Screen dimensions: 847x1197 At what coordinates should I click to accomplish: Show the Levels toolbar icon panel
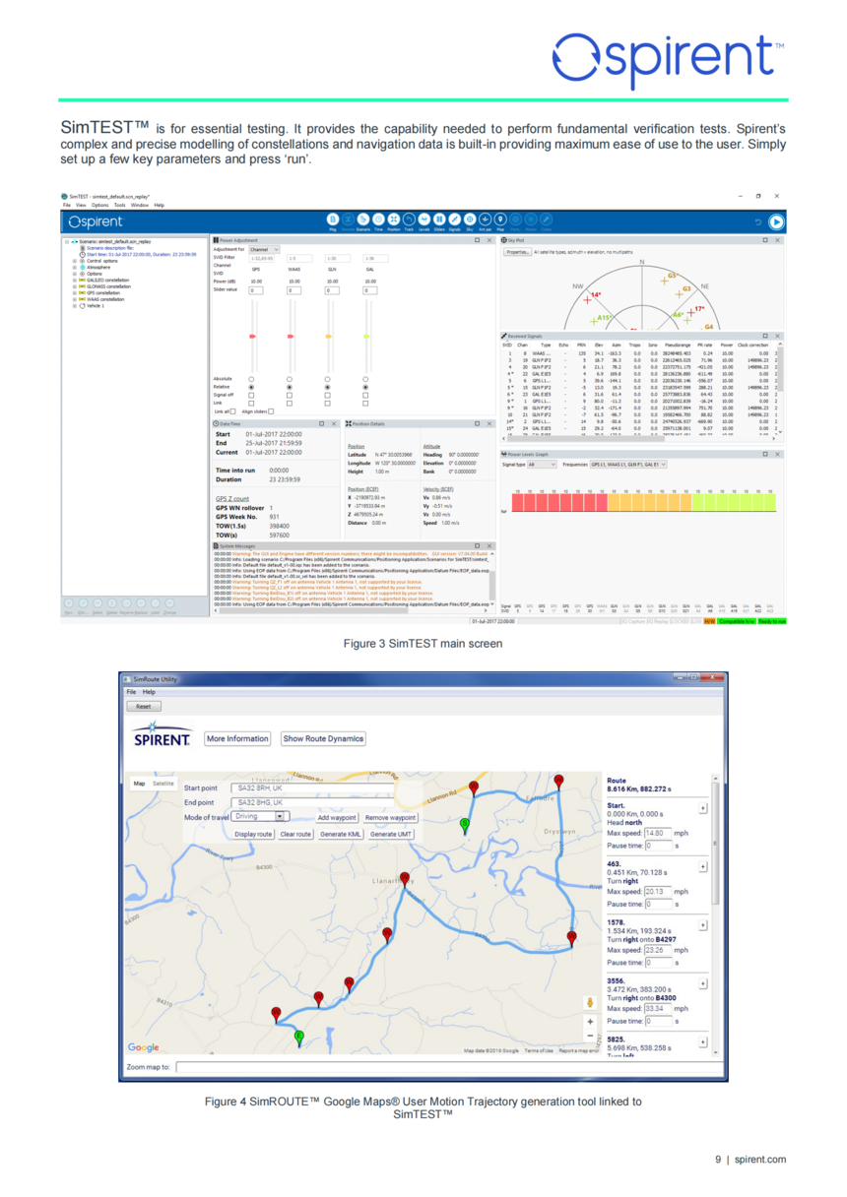pos(424,219)
